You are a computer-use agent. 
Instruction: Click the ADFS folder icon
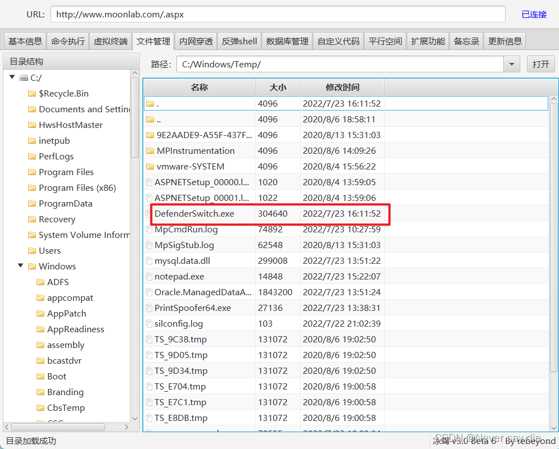pyautogui.click(x=40, y=282)
